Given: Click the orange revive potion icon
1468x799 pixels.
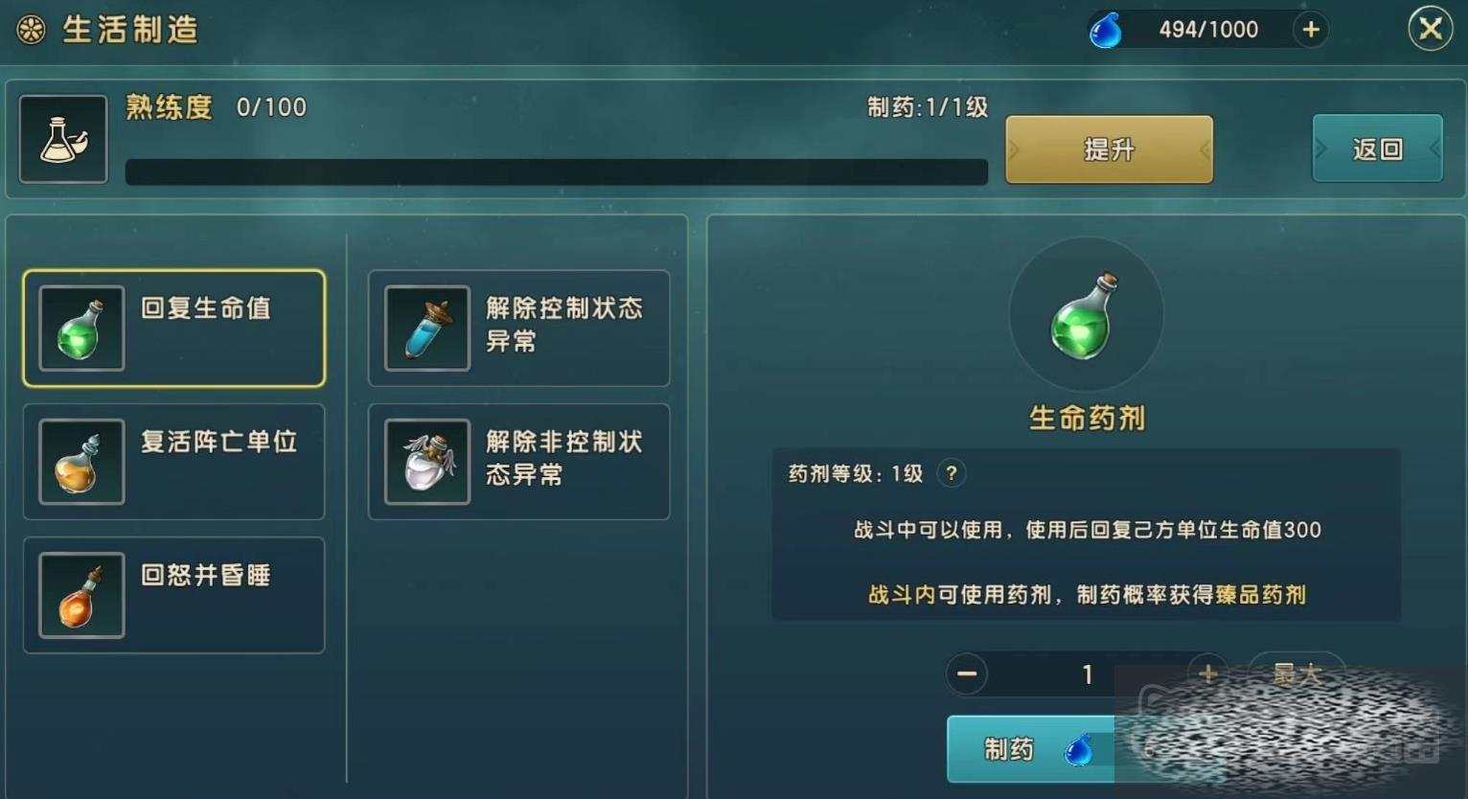Looking at the screenshot, I should click(81, 461).
